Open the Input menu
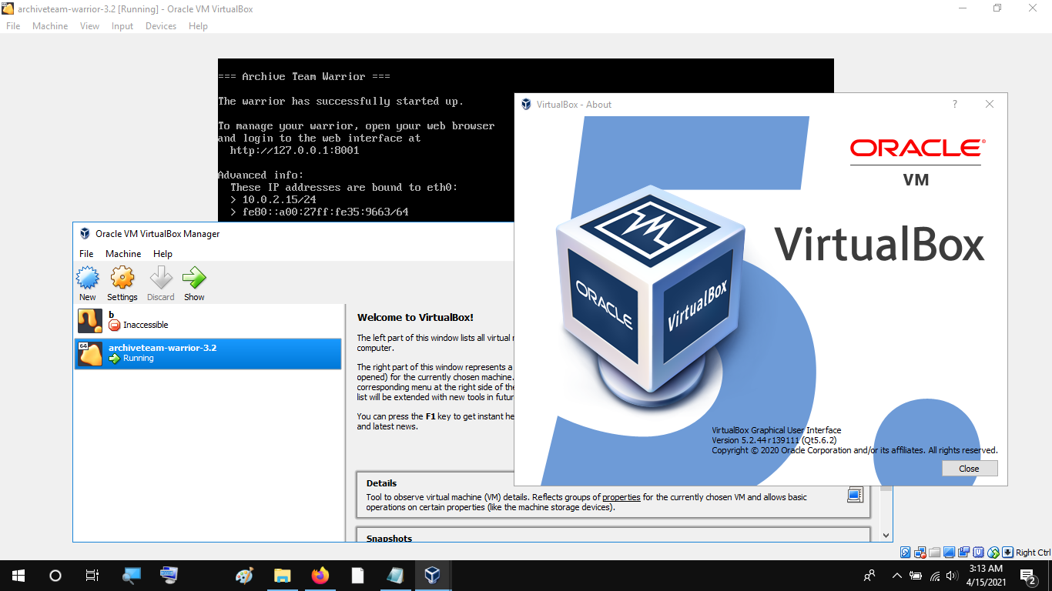 tap(122, 26)
